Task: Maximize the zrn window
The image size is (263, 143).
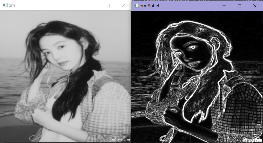Action: [x=108, y=5]
